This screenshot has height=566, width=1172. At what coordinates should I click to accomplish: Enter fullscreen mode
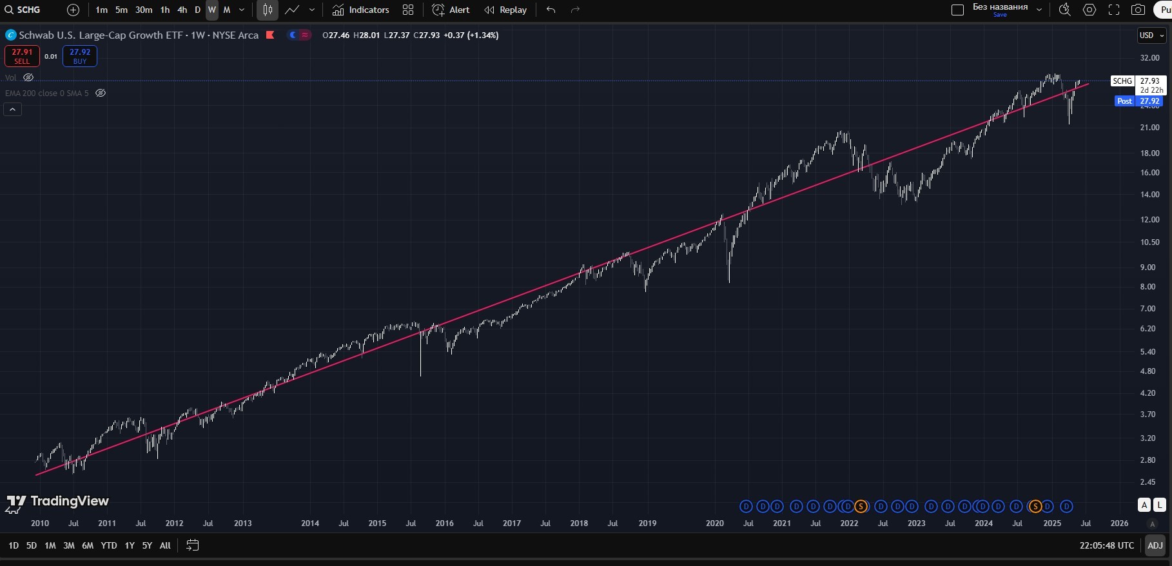click(1114, 10)
